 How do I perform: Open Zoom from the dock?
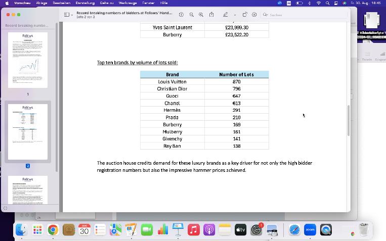tap(310, 230)
